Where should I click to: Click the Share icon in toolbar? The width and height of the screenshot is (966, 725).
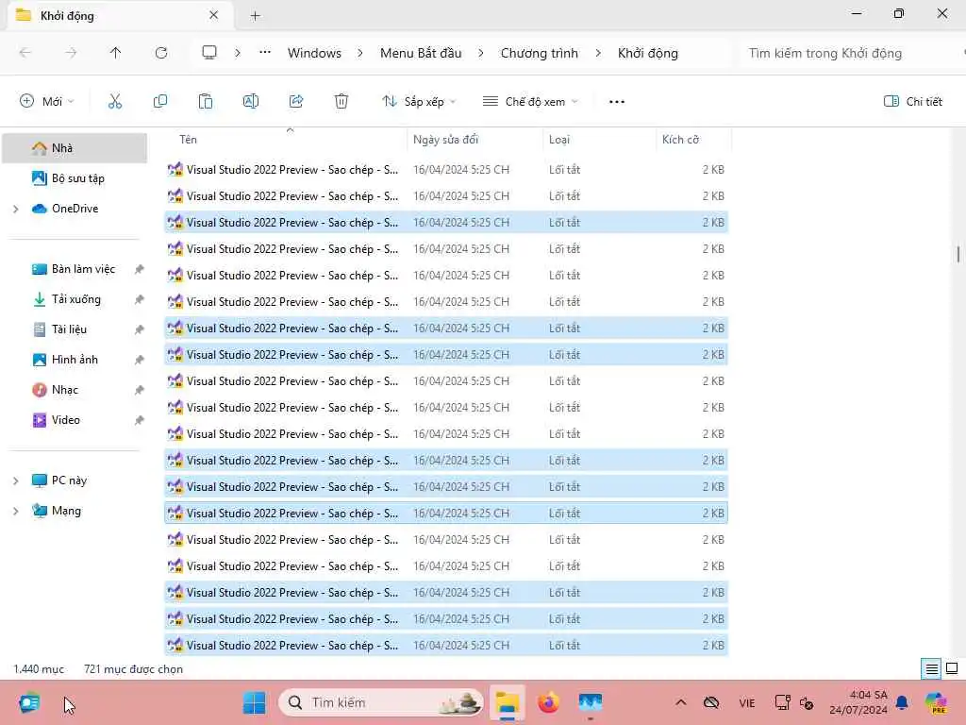point(296,101)
